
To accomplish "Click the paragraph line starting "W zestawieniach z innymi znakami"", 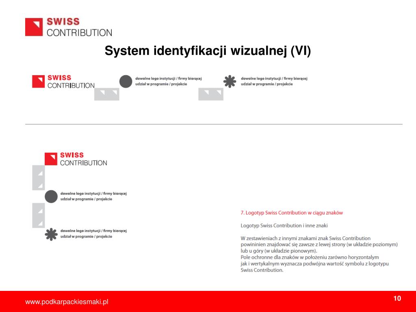I will 305,238.
